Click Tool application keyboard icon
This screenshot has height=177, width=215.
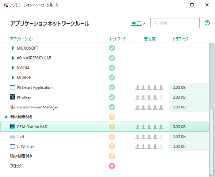pyautogui.click(x=13, y=136)
